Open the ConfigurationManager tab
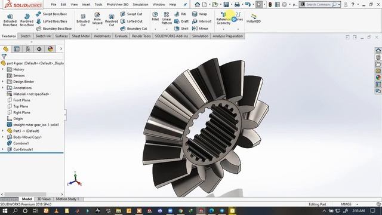This screenshot has width=382, height=215. pos(28,49)
